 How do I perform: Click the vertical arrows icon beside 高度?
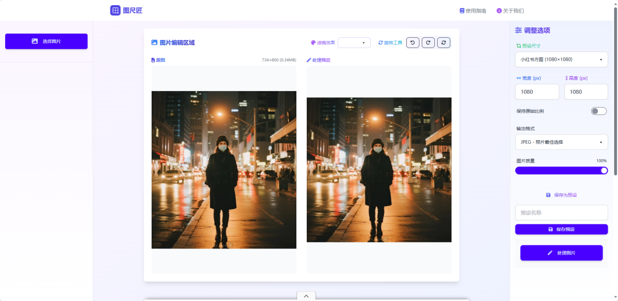point(566,78)
